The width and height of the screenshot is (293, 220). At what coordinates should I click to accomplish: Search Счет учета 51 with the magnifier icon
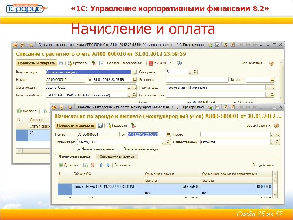coord(195,72)
